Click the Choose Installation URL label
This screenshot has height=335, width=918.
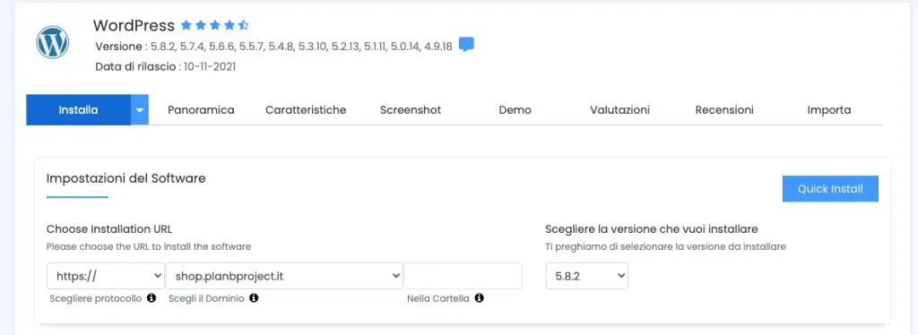(109, 228)
